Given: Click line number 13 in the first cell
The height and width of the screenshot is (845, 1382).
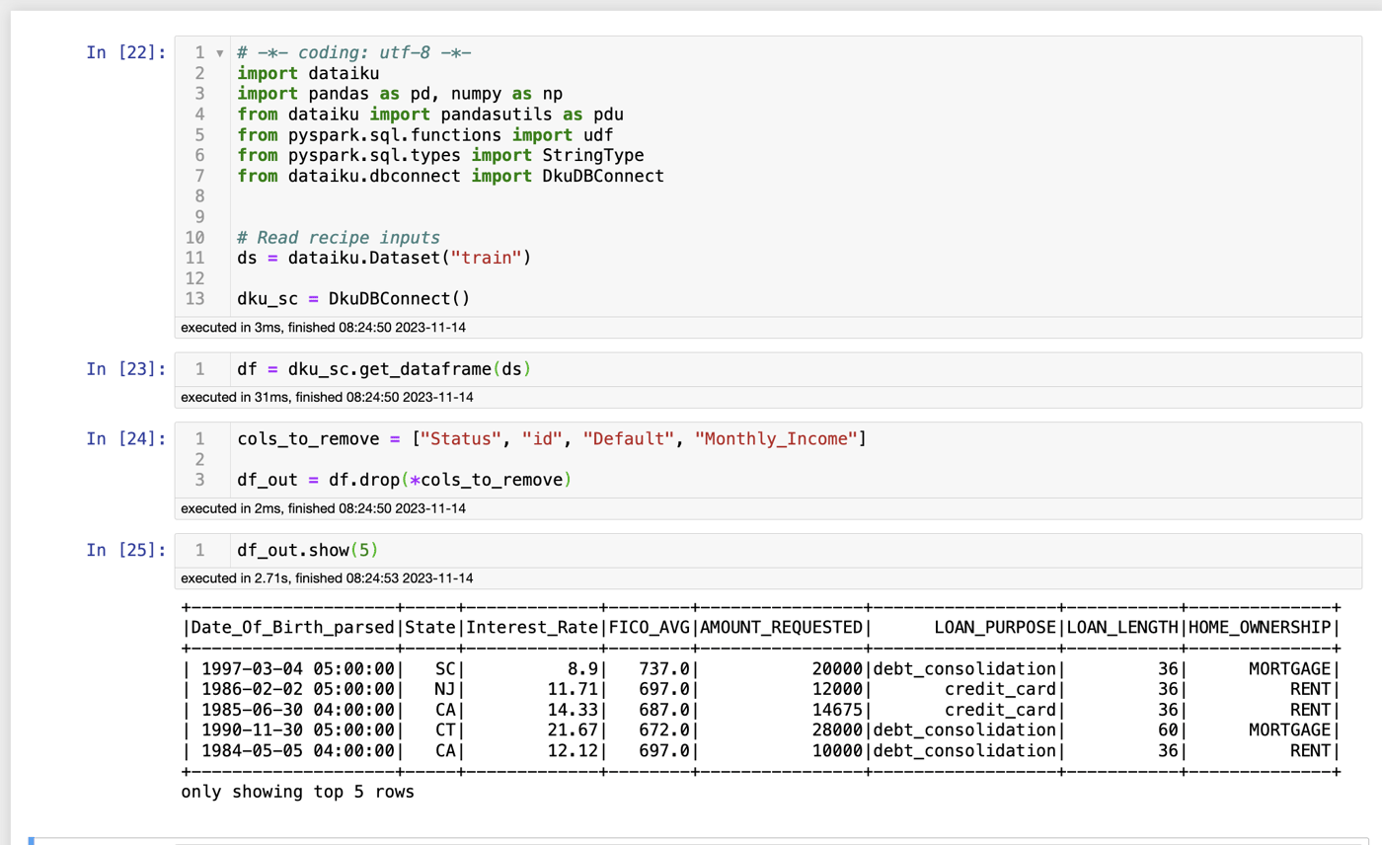Looking at the screenshot, I should (x=196, y=298).
